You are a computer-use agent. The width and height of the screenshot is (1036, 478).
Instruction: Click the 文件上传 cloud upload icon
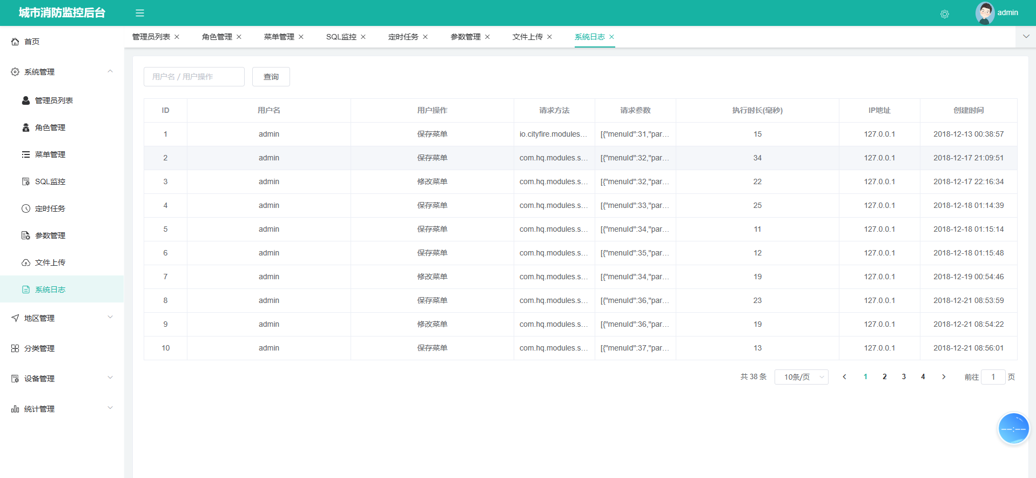pos(25,262)
